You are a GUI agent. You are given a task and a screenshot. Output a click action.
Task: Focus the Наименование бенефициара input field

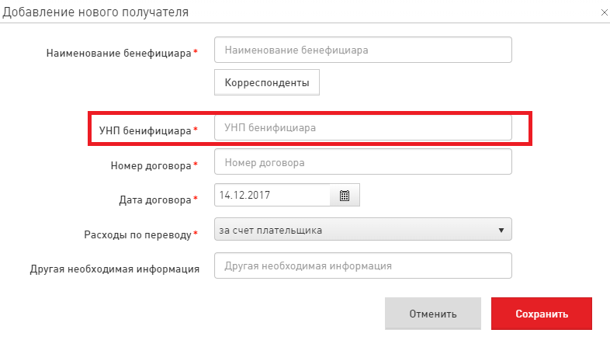pos(363,50)
